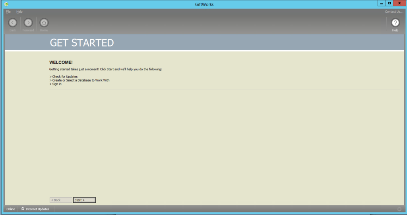Click the GiftWorks app icon in title bar
The height and width of the screenshot is (215, 407).
point(6,4)
